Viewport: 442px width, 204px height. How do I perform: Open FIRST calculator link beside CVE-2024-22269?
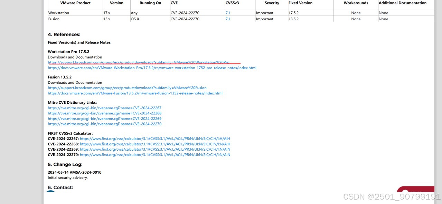click(155, 149)
